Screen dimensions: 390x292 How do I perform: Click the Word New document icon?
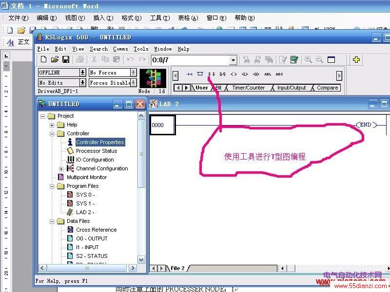point(10,30)
